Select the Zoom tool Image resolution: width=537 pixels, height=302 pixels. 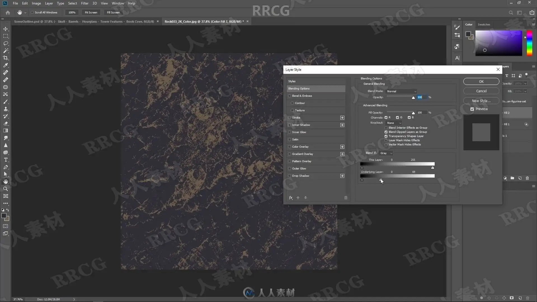pyautogui.click(x=6, y=189)
